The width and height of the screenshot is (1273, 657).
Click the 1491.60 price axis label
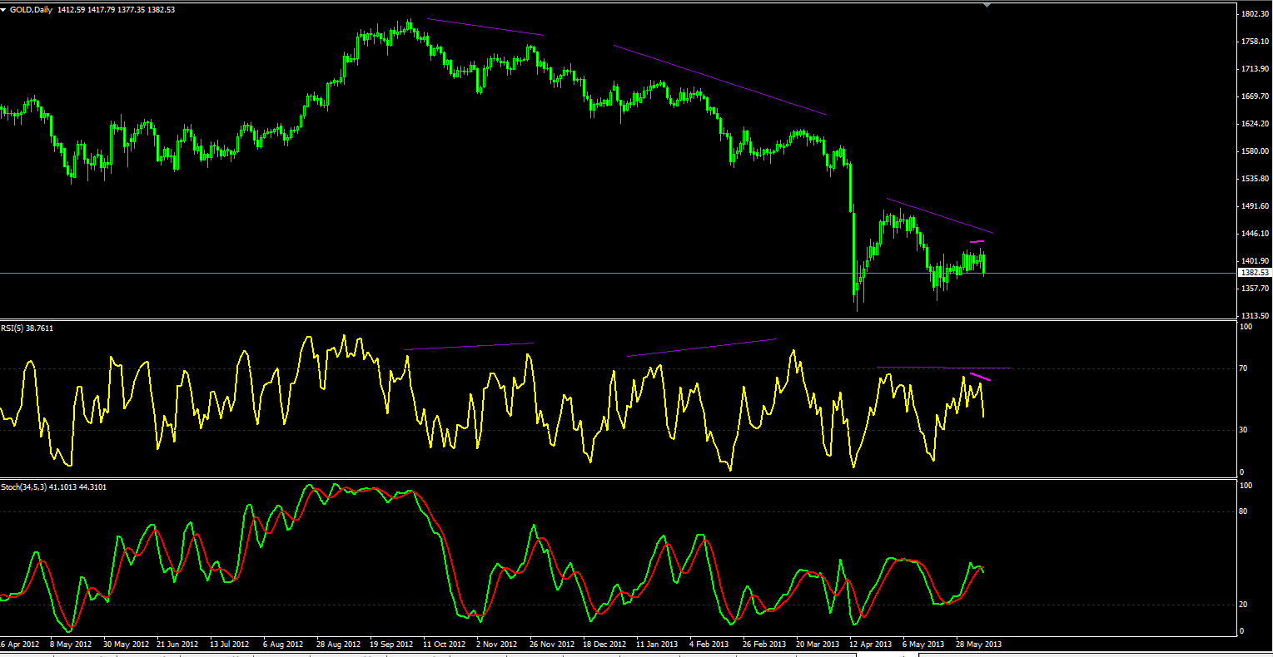1254,206
